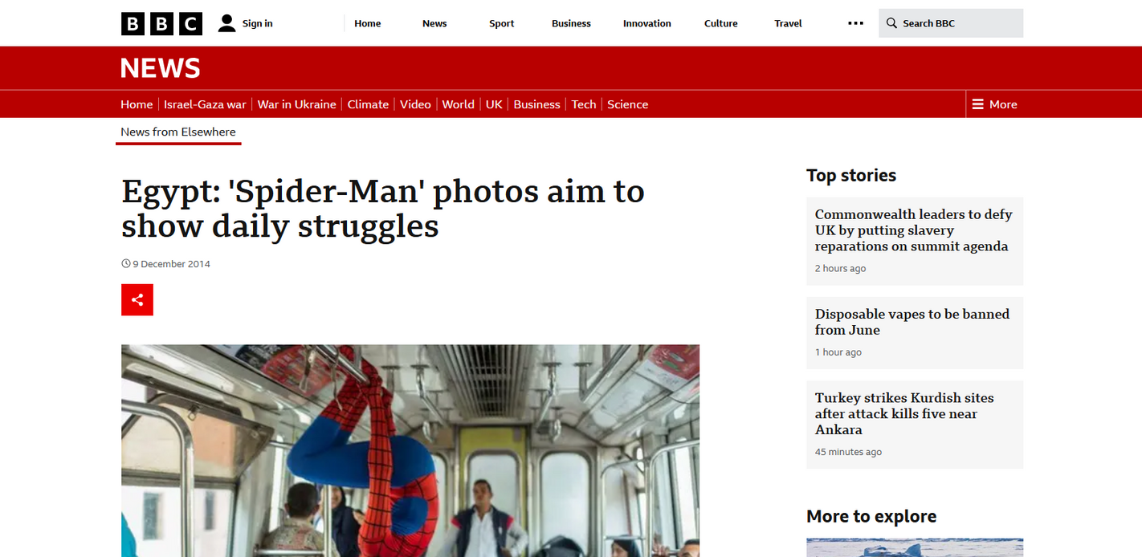Select Travel in the top navigation
This screenshot has width=1142, height=557.
(789, 23)
